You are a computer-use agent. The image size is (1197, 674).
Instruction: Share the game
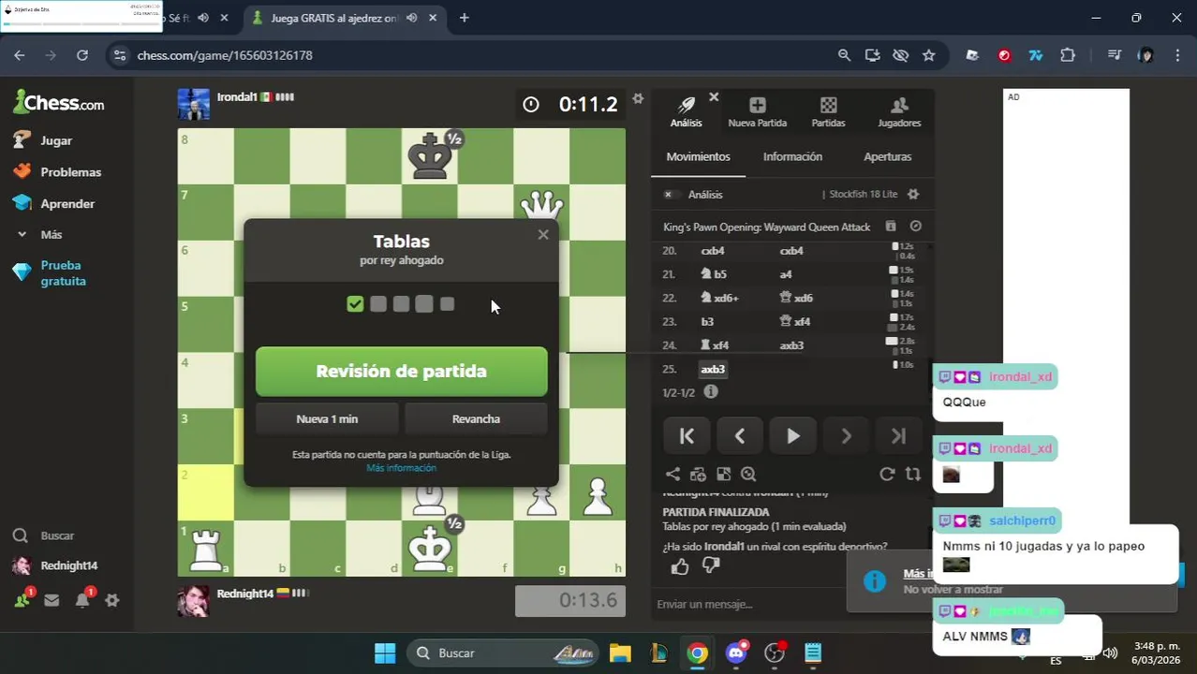tap(672, 475)
